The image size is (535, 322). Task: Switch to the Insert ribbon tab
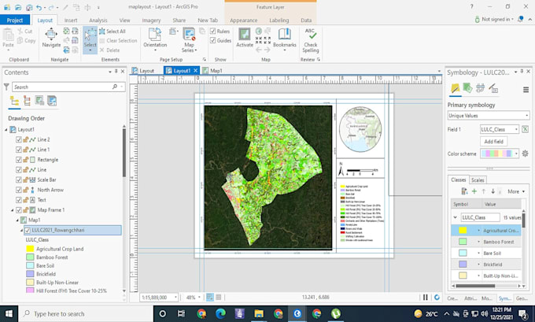(71, 20)
